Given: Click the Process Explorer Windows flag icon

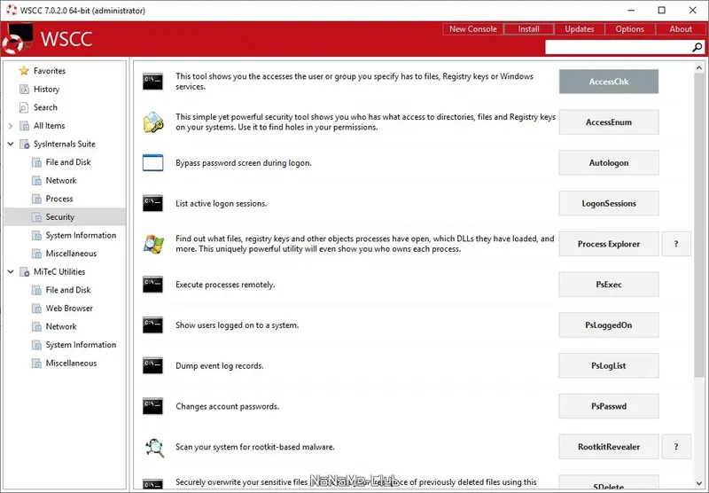Looking at the screenshot, I should click(153, 244).
